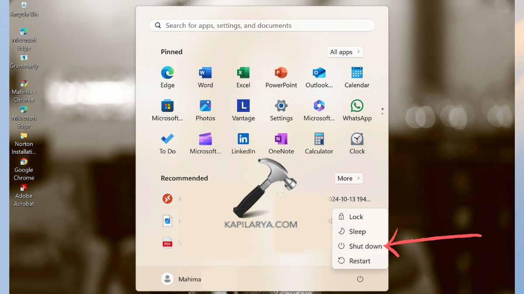Choose Lock from the power menu
524x294 pixels.
click(x=360, y=217)
